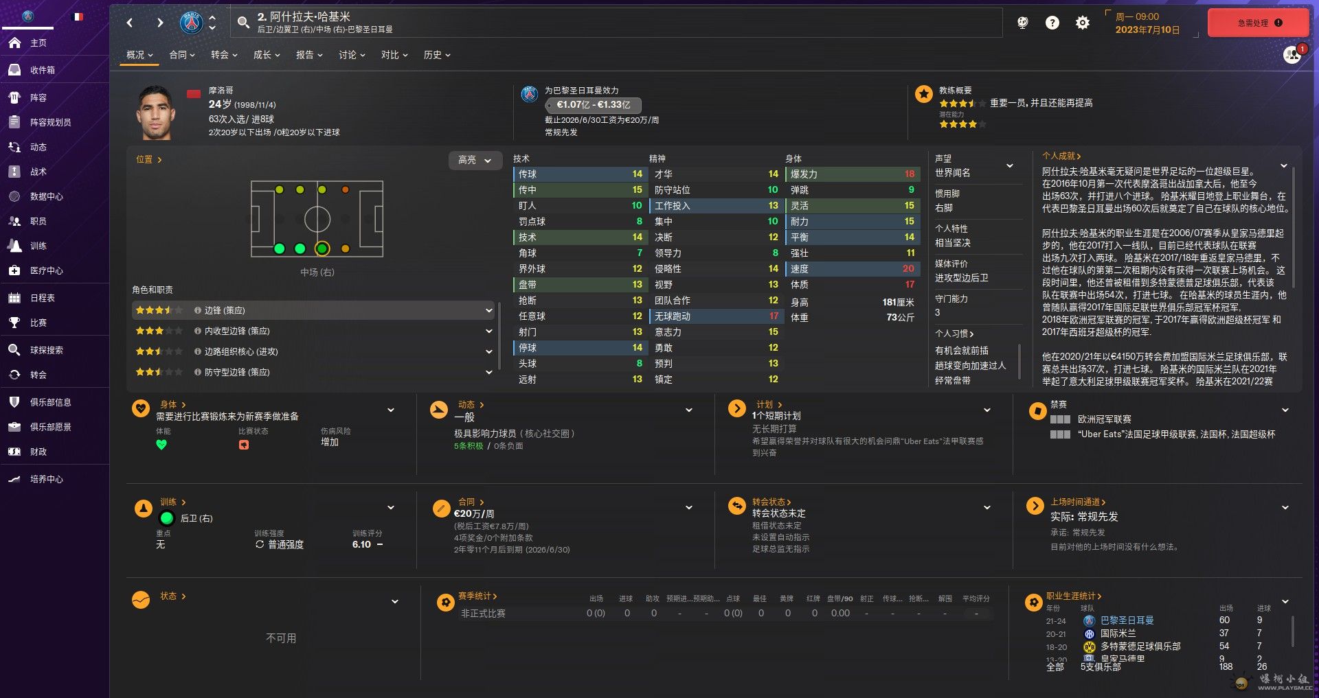1319x698 pixels.
Task: Open the 日程表 schedule calendar icon
Action: click(14, 298)
